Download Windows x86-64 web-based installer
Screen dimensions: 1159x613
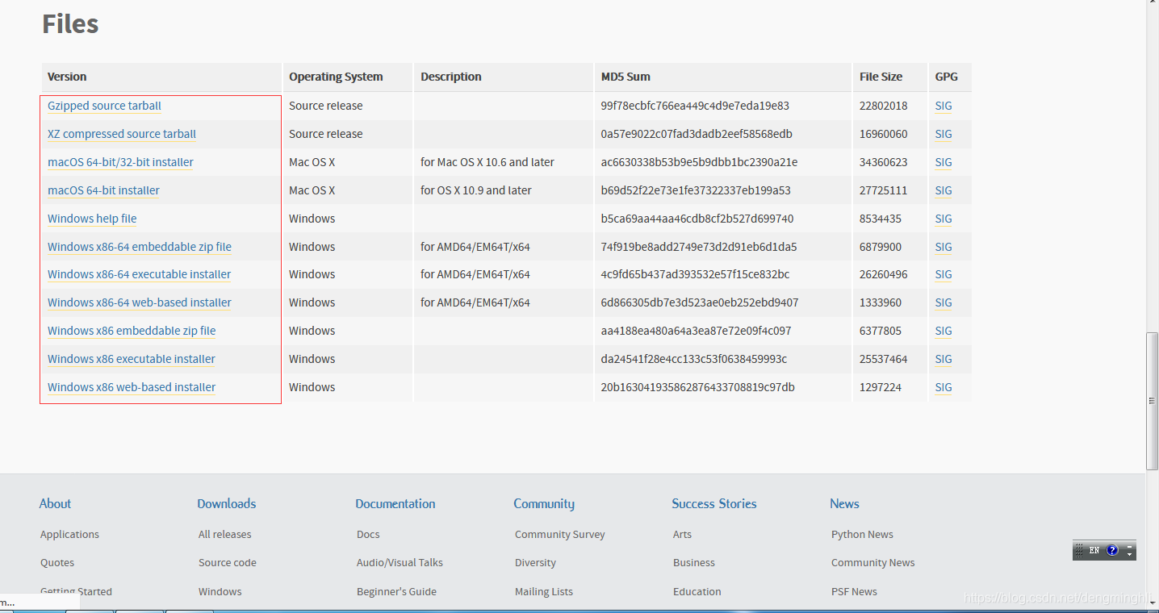pyautogui.click(x=140, y=302)
